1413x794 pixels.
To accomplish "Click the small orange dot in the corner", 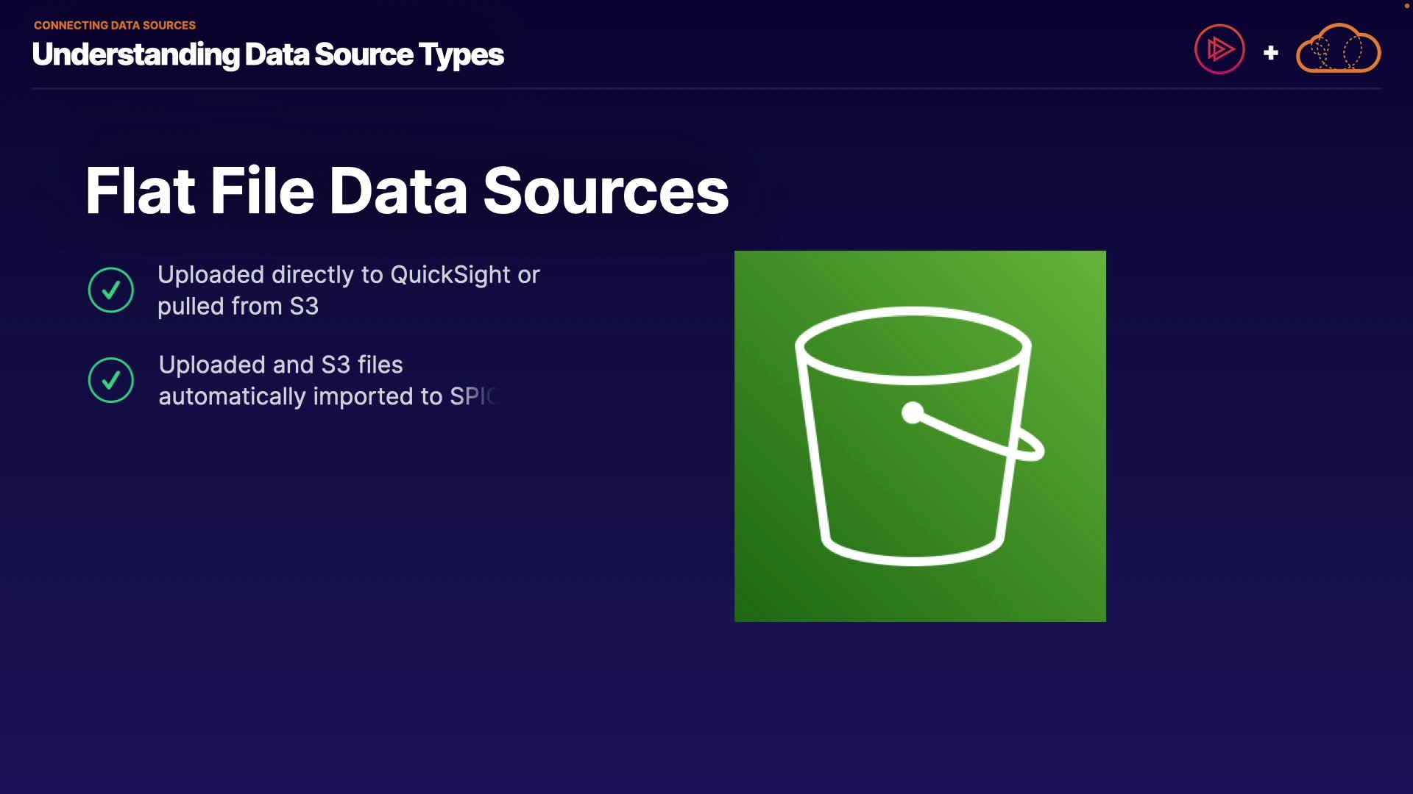I will click(x=1406, y=6).
